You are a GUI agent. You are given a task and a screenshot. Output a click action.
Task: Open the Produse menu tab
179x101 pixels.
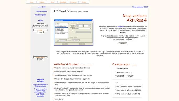[42, 2]
